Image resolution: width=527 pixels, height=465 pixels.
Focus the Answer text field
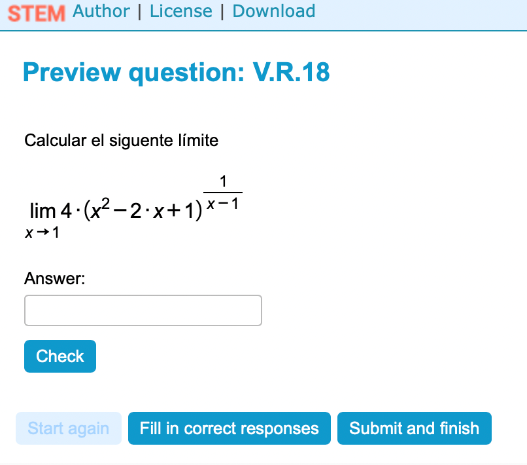[x=143, y=310]
